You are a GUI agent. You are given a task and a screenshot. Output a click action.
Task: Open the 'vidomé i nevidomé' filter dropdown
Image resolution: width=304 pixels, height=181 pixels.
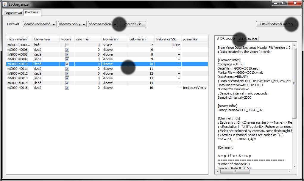pos(40,24)
